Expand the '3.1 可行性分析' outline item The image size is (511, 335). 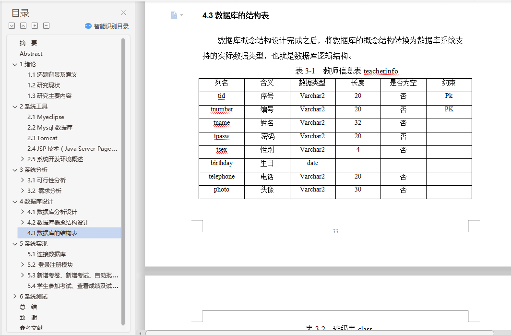click(22, 180)
